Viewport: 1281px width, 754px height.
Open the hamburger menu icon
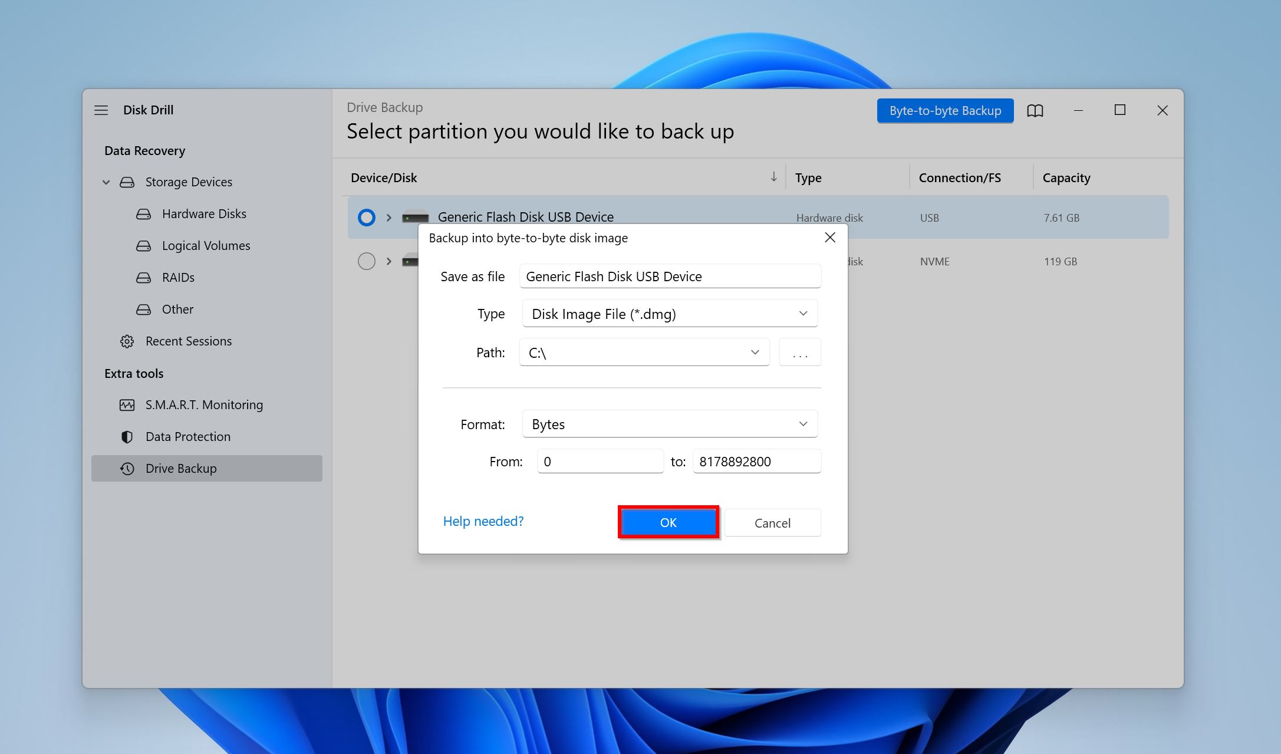100,110
